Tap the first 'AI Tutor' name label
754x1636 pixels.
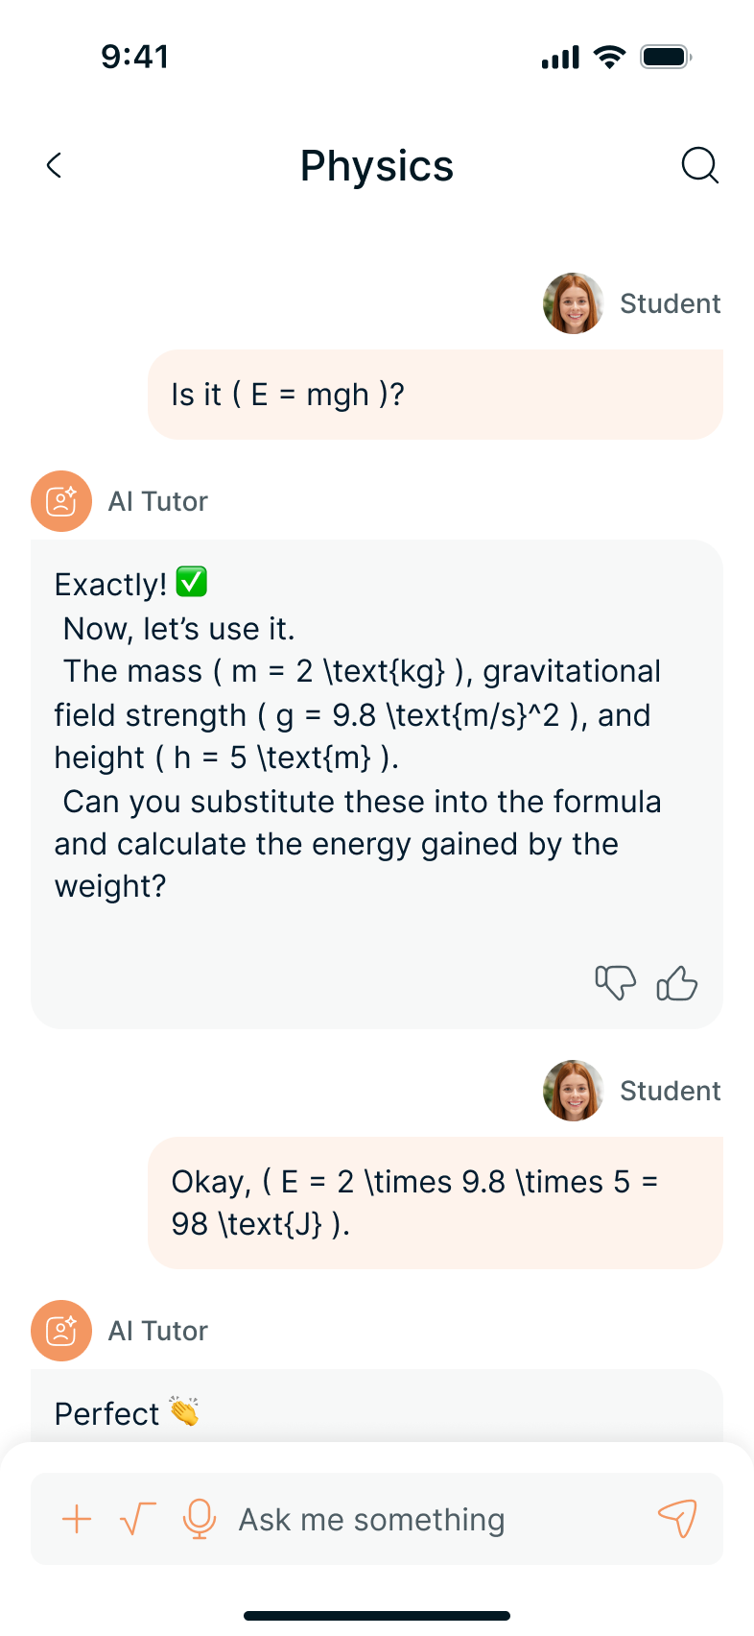coord(158,501)
